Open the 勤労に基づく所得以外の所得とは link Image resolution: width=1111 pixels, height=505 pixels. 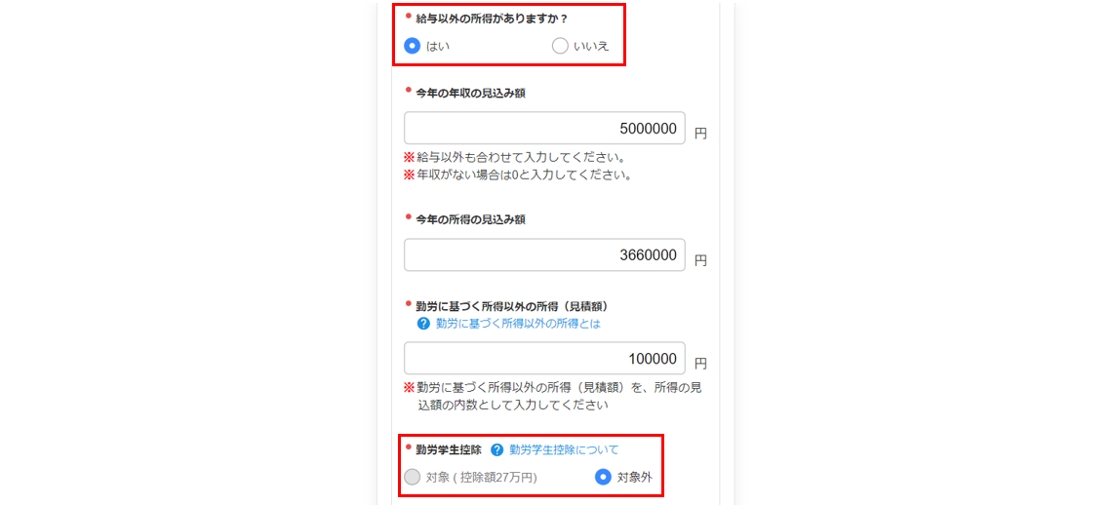click(518, 324)
